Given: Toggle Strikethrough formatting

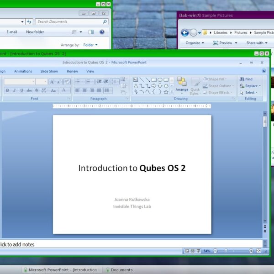Looking at the screenshot, I should (29, 90).
